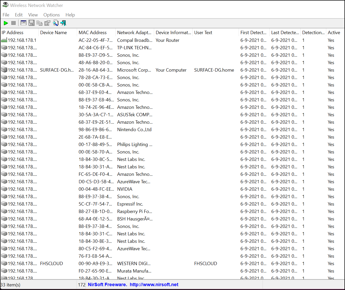Click the Copy Selected Items icon
The height and width of the screenshot is (290, 345).
pos(39,23)
